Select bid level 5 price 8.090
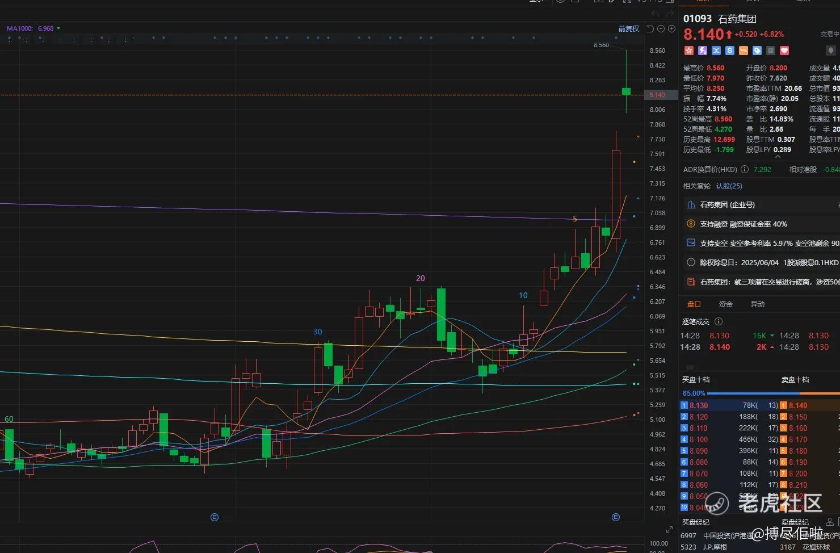The width and height of the screenshot is (840, 553). (x=699, y=451)
